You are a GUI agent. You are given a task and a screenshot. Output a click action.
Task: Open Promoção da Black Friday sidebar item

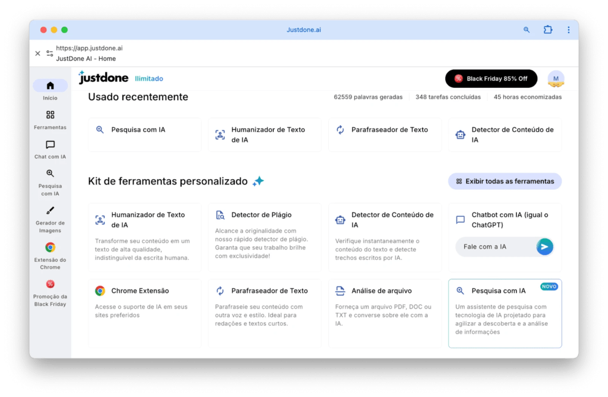(50, 284)
